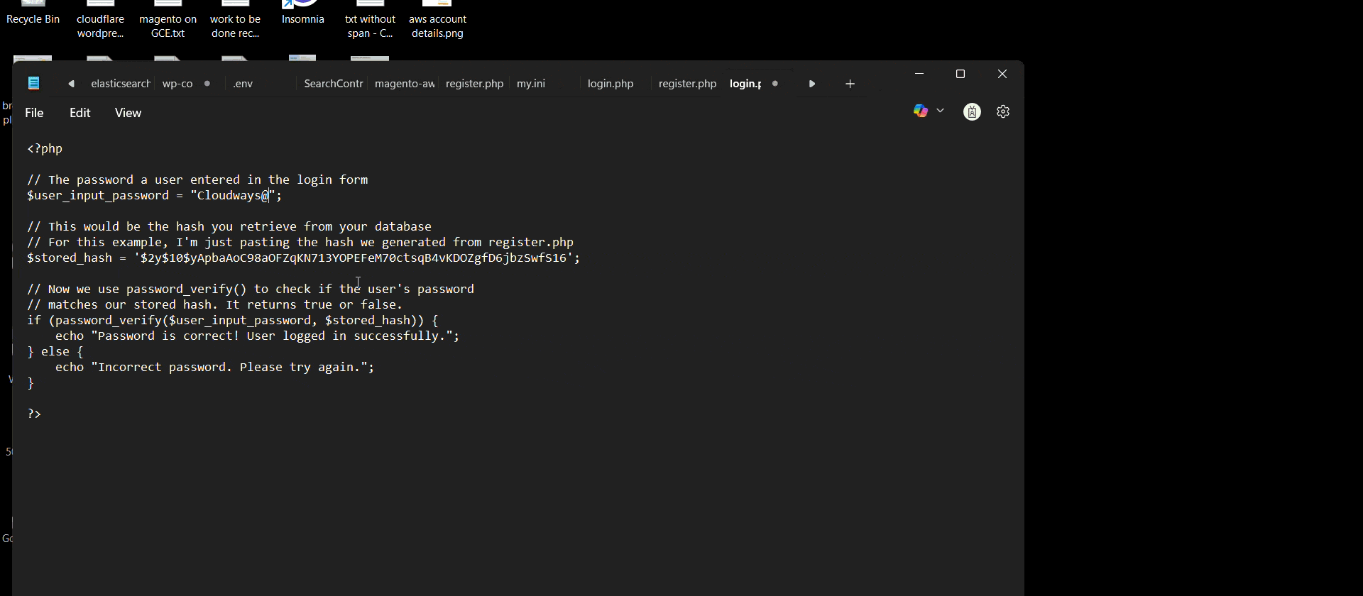Viewport: 1363px width, 596px height.
Task: Open Notepad settings via the gear icon
Action: point(1003,111)
